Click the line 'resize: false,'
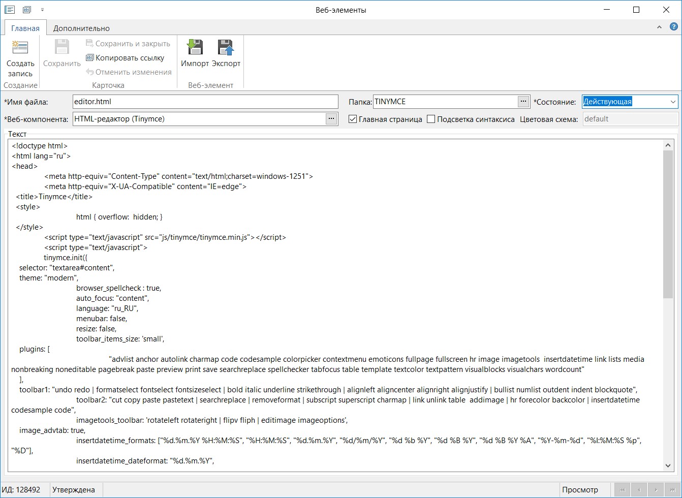The width and height of the screenshot is (682, 498). 96,329
